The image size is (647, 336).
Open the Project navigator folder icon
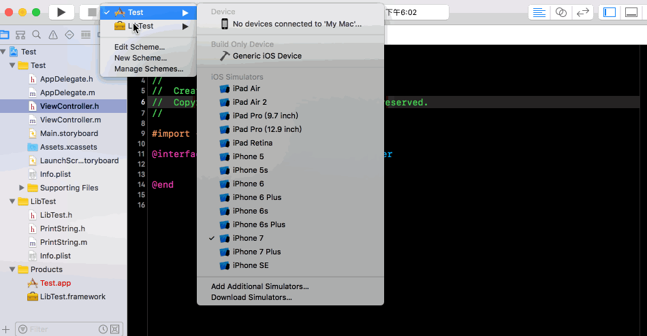click(x=5, y=35)
